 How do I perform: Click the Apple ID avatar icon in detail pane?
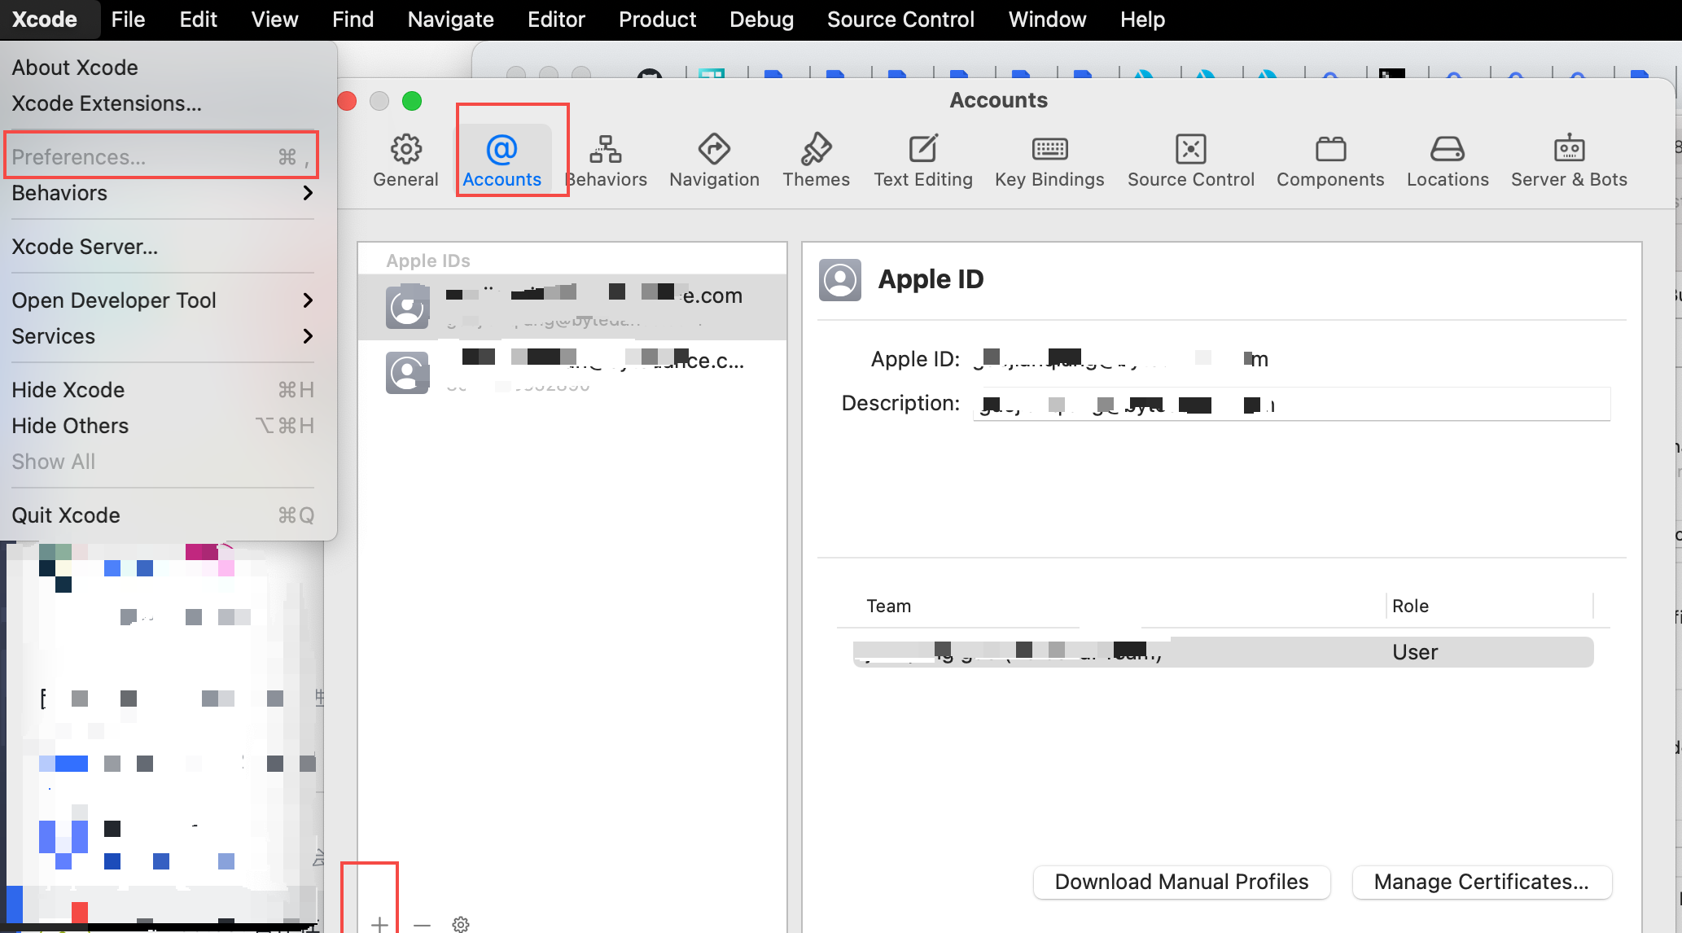pos(840,280)
